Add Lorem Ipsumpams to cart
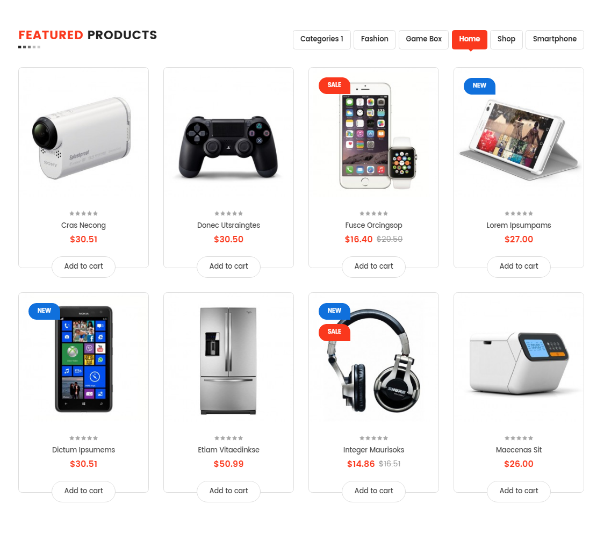 click(519, 267)
